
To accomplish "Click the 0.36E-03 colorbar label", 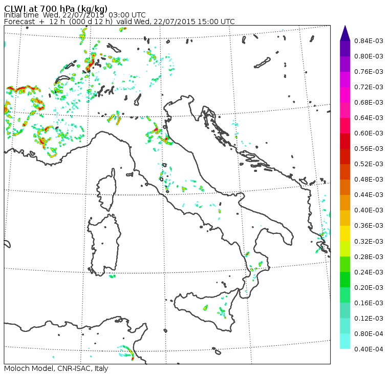I will pos(369,226).
